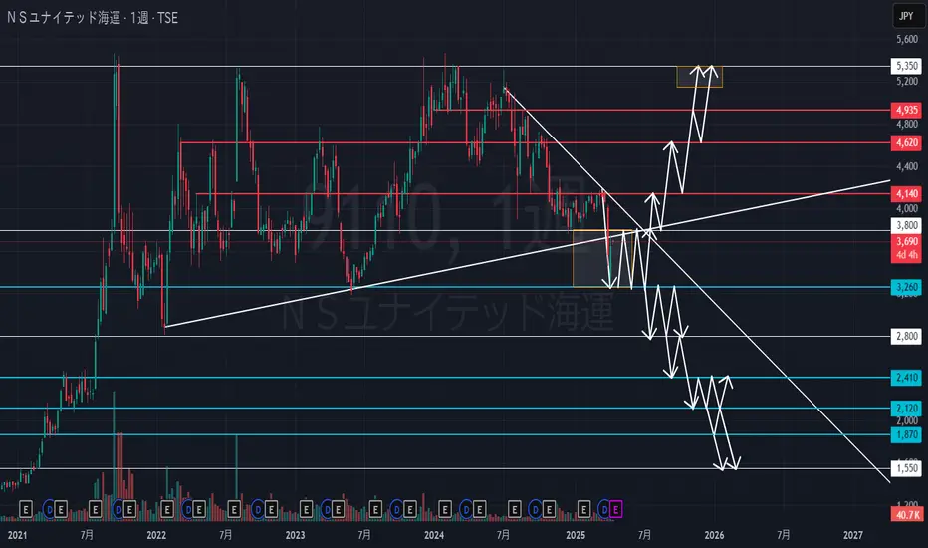This screenshot has height=548, width=928.
Task: Select the 1,550 white price label
Action: (x=906, y=468)
